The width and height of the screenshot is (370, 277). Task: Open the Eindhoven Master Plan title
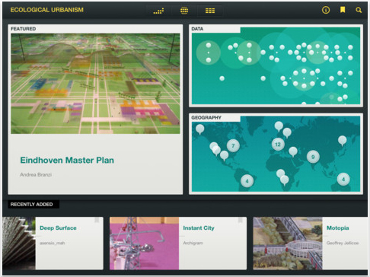pyautogui.click(x=67, y=161)
